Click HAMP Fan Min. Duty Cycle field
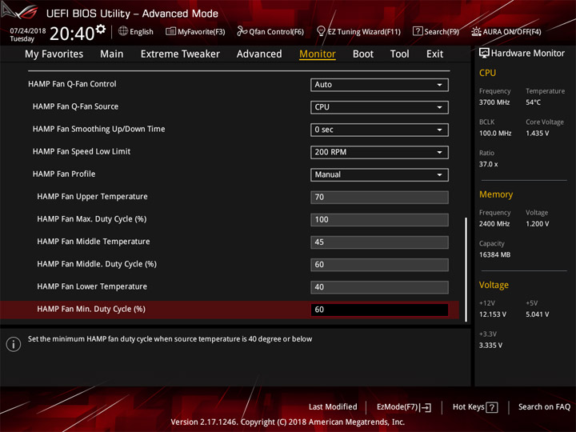 379,310
